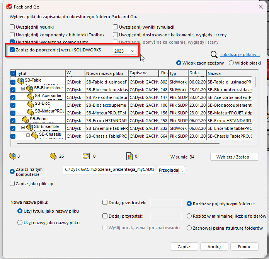The image size is (269, 259).
Task: Uncheck the SB-MoteurPROJET row checkbox
Action: 13,113
